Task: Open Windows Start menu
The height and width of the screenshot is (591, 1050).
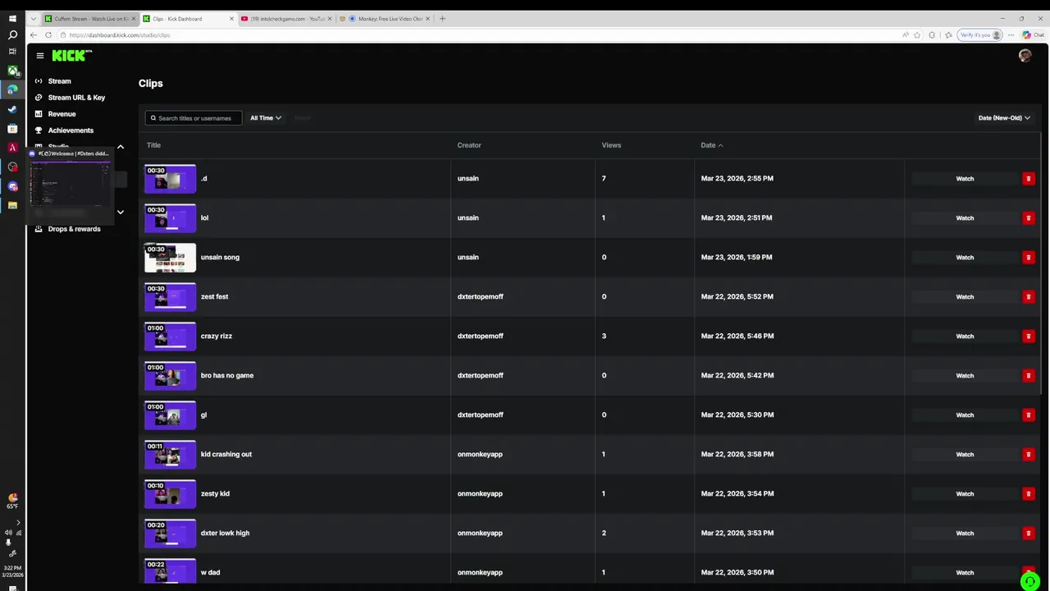Action: (12, 18)
